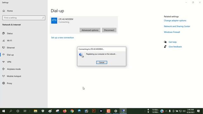Open Advanced options for LTE 4G MODEM
The height and width of the screenshot is (114, 203).
[x=90, y=30]
